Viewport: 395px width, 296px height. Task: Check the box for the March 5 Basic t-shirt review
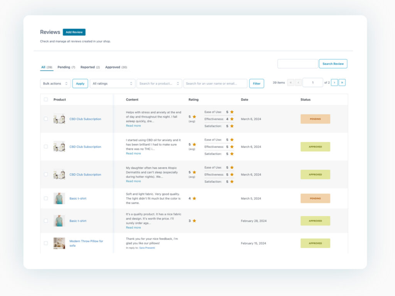(46, 198)
